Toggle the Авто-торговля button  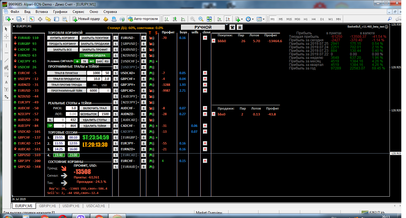coord(143,19)
